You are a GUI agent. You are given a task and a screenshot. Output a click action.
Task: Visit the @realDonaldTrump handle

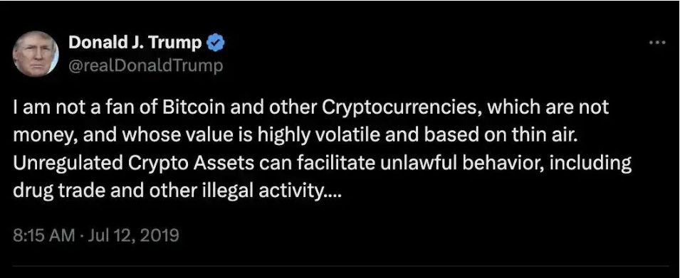[x=146, y=66]
